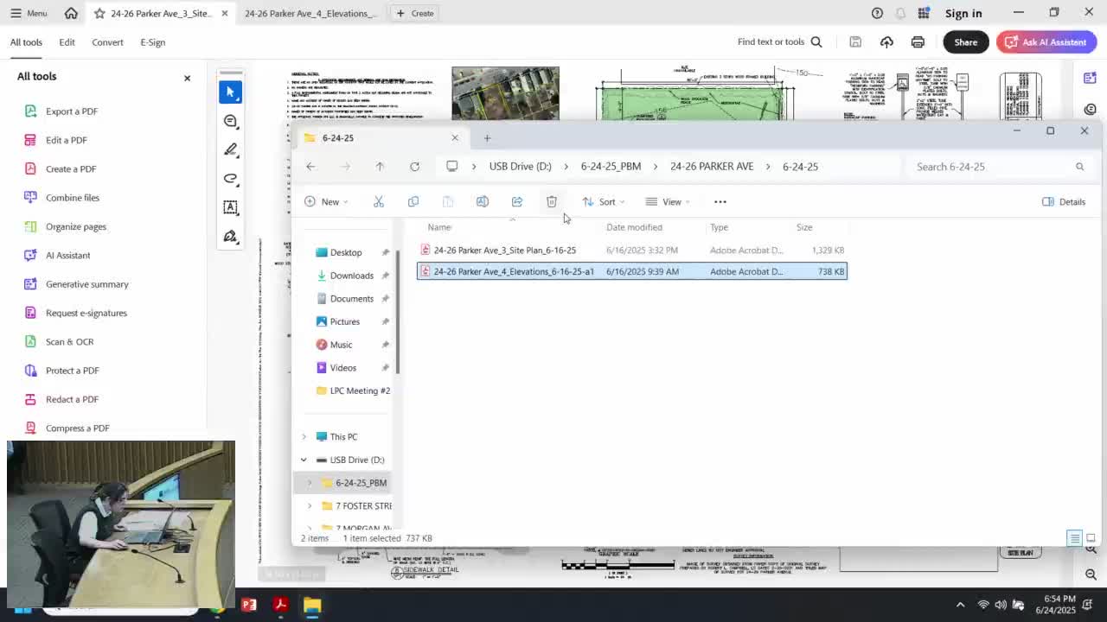Toggle the Details pane in Explorer
Image resolution: width=1107 pixels, height=622 pixels.
pos(1063,202)
